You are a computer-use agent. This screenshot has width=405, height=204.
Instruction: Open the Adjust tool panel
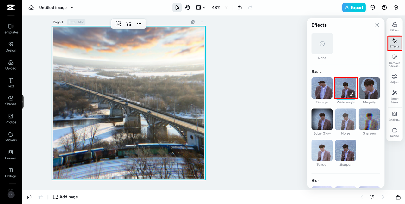coord(395,79)
